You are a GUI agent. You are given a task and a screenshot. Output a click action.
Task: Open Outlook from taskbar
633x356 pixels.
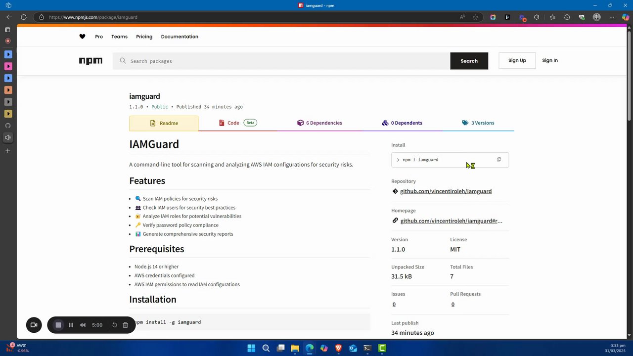353,348
